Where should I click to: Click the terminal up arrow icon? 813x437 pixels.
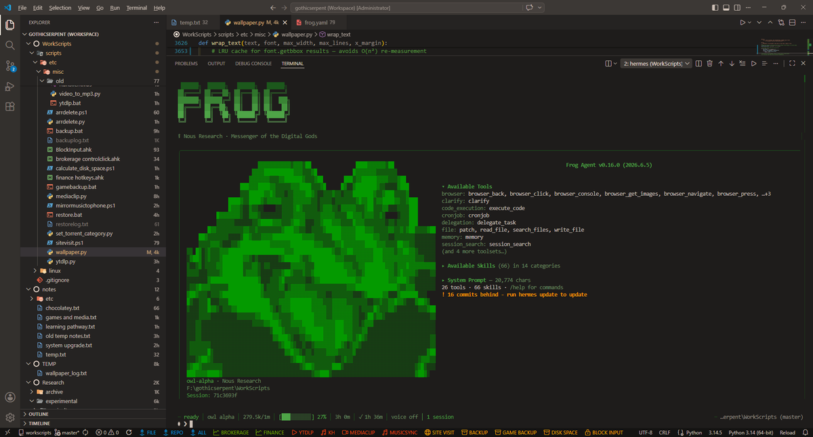point(721,64)
